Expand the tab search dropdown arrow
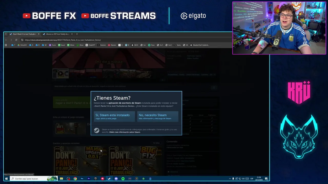This screenshot has height=184, width=328. [6, 34]
